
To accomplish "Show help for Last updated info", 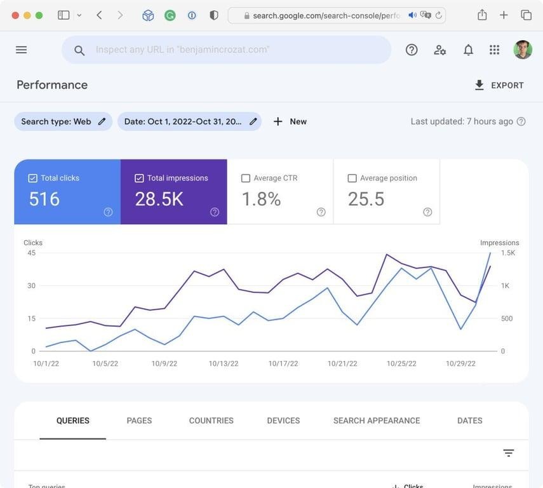I will click(x=521, y=121).
